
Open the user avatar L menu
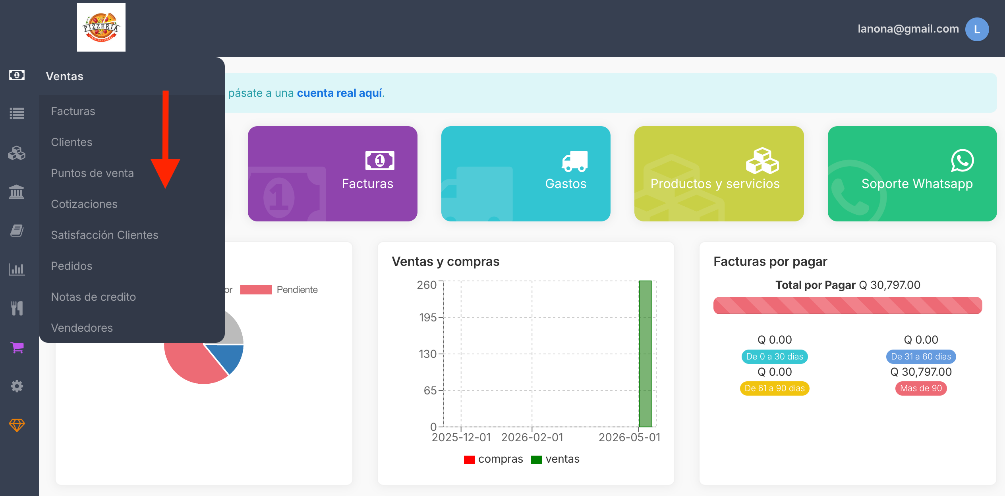coord(977,29)
